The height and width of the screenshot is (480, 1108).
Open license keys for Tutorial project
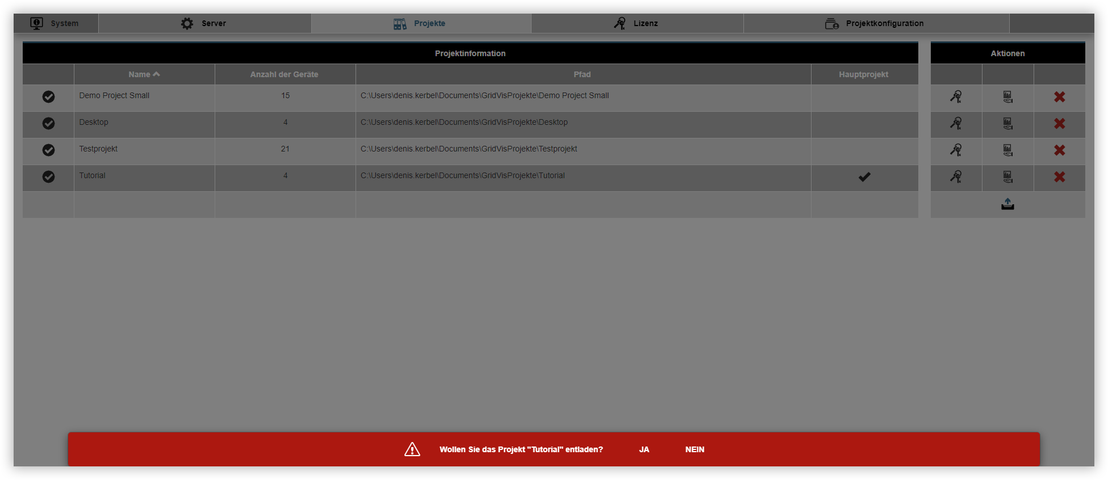[x=956, y=177]
